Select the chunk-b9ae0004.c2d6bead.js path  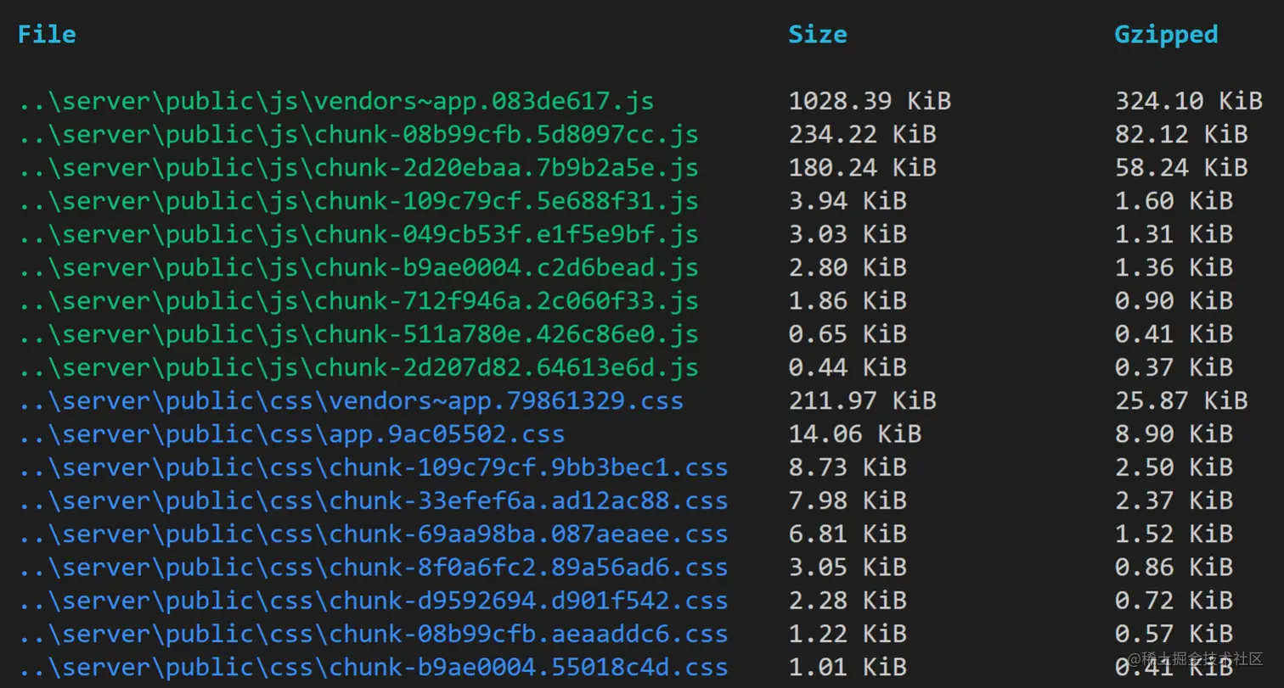coord(358,268)
